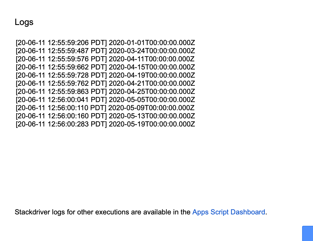313x241 pixels.
Task: Select the 2020-05-05 log entry
Action: click(105, 100)
